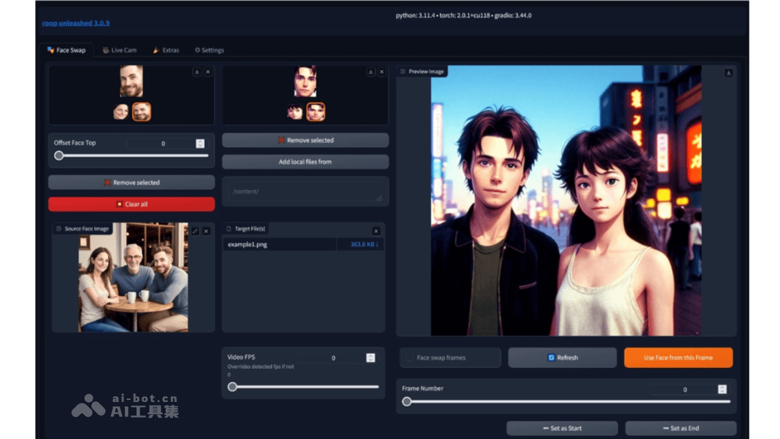The width and height of the screenshot is (780, 439).
Task: Click the Frame Number stepper arrows
Action: (722, 390)
